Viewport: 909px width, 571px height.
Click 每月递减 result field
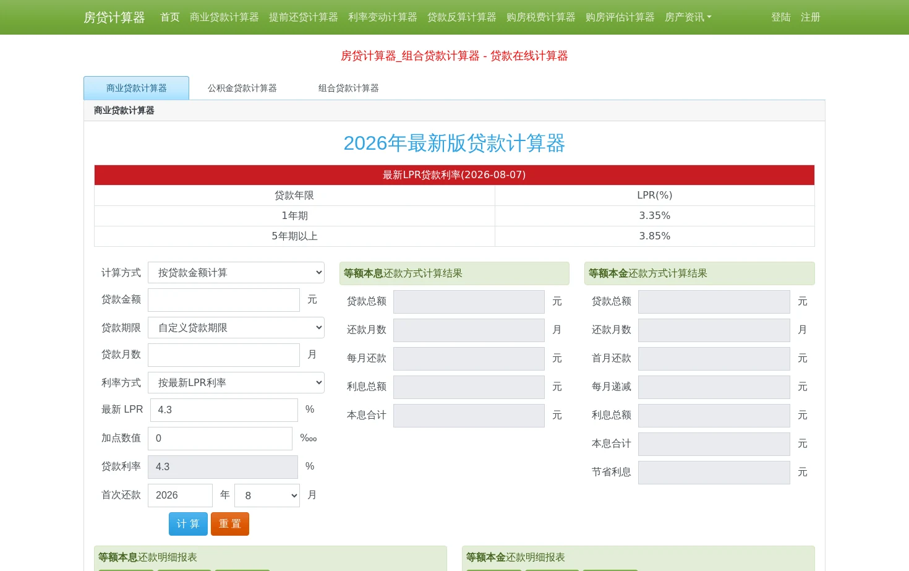(x=714, y=387)
